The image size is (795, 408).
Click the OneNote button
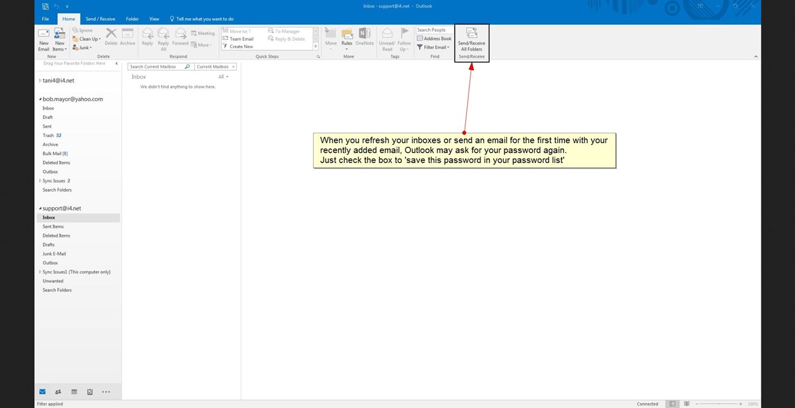(x=365, y=37)
